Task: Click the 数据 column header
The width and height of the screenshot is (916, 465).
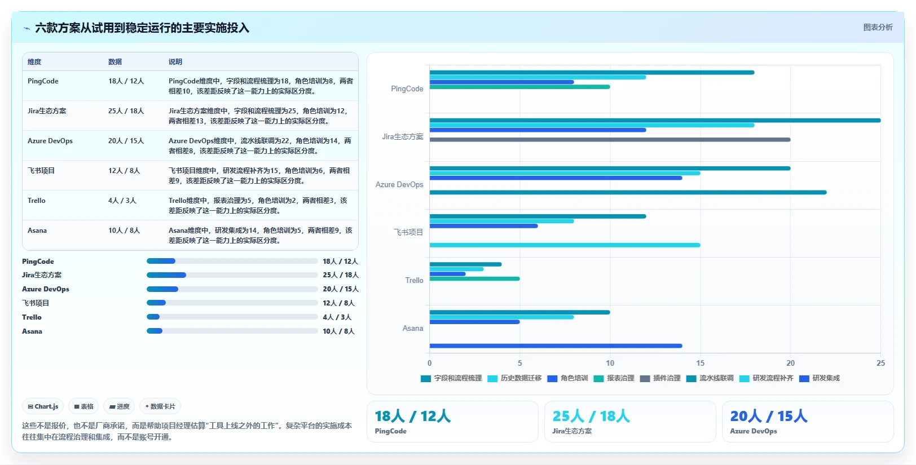Action: [115, 62]
